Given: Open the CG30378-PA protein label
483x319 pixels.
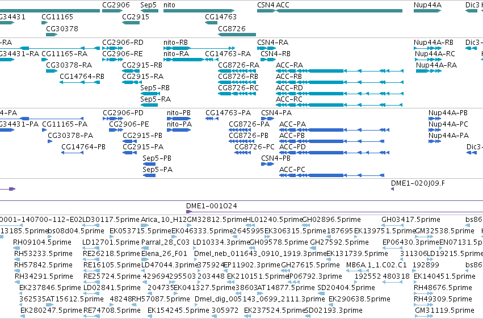Looking at the screenshot, I should pos(70,136).
